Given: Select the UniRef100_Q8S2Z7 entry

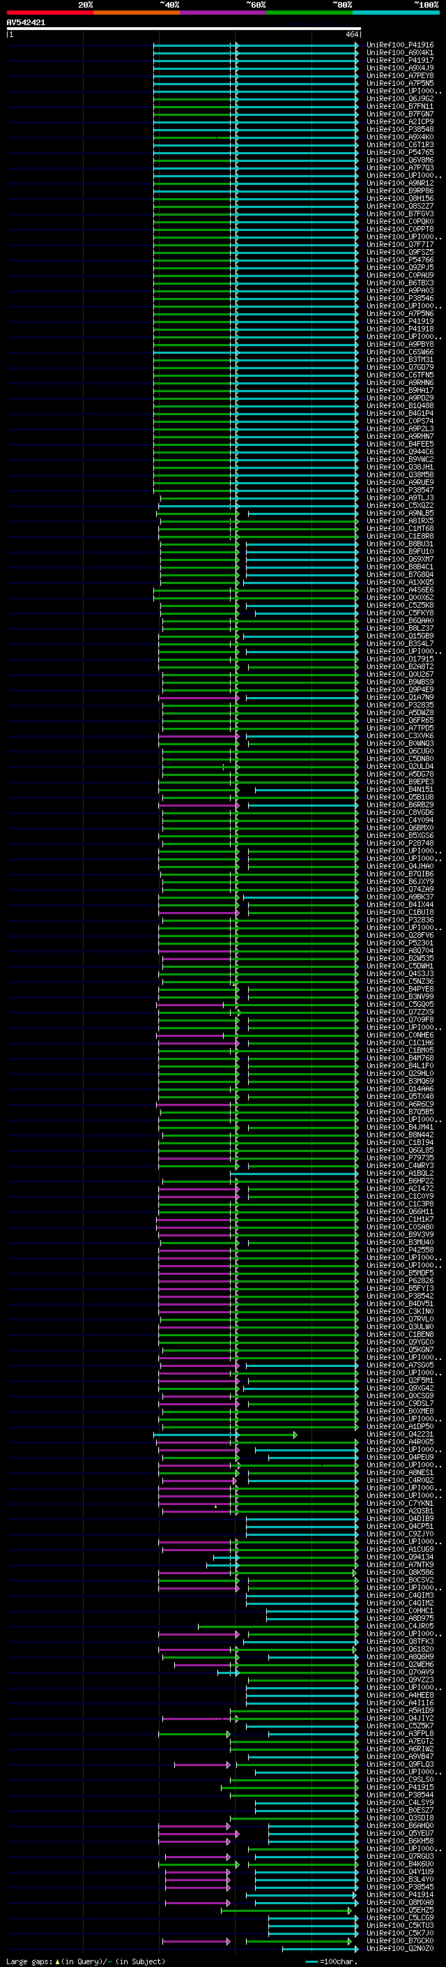Looking at the screenshot, I should pyautogui.click(x=400, y=206).
